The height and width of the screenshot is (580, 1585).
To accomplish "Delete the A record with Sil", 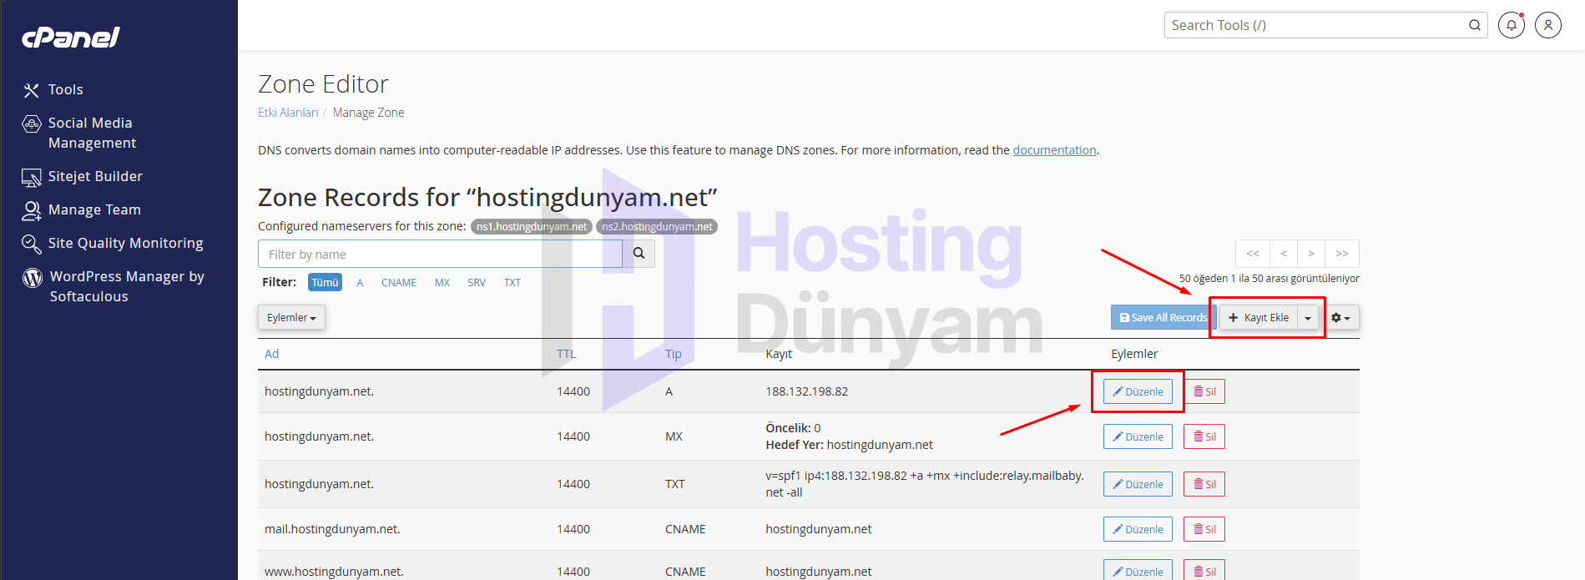I will pyautogui.click(x=1204, y=391).
